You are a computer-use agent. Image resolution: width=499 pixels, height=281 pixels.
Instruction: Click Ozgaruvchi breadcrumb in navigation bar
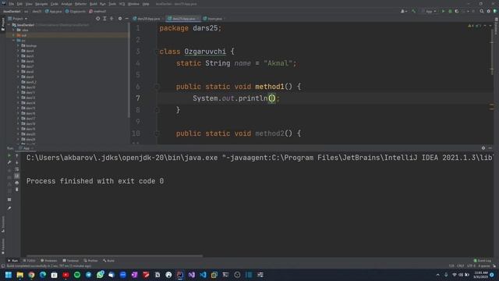(x=76, y=11)
